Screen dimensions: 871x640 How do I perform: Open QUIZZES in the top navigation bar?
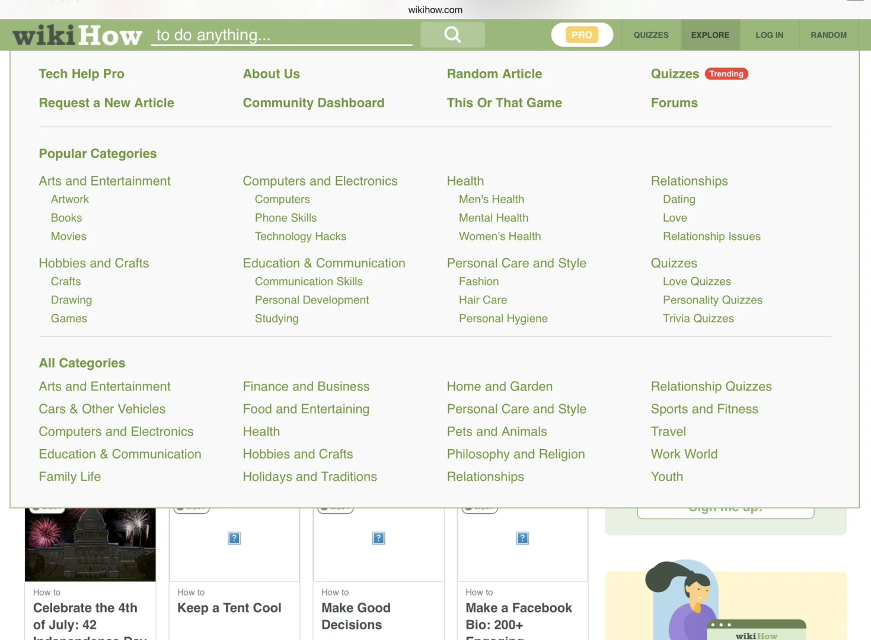click(651, 35)
